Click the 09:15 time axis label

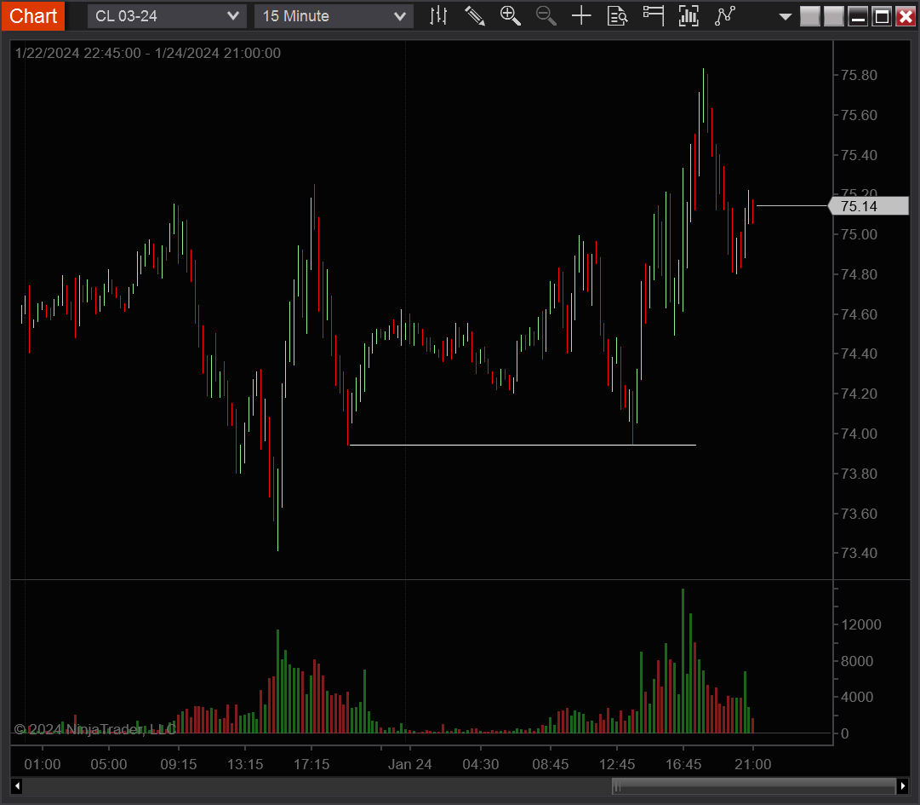pos(179,764)
